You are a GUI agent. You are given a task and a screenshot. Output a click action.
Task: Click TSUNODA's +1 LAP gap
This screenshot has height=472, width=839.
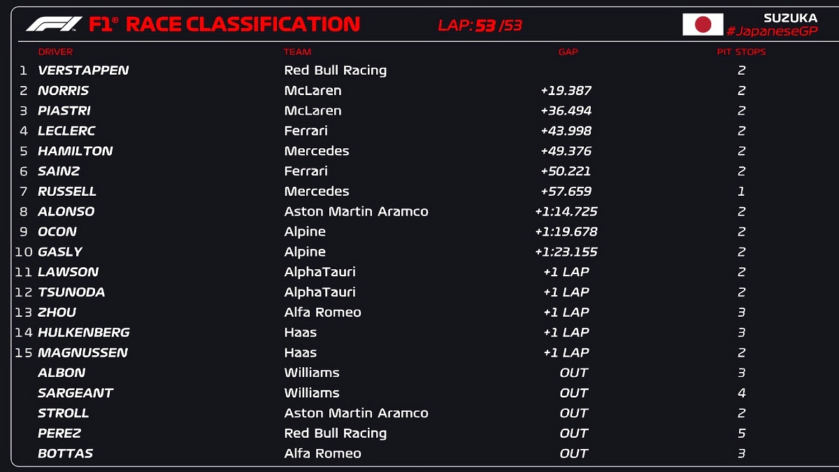pos(566,292)
